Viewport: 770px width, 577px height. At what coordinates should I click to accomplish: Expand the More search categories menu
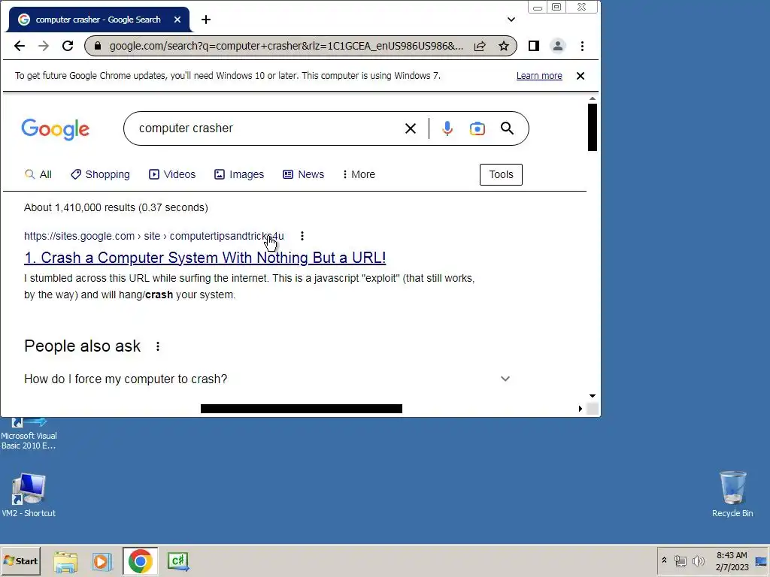click(359, 174)
